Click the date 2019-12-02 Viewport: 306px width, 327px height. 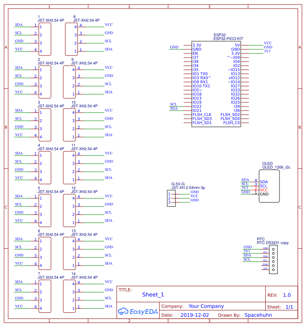coord(195,315)
